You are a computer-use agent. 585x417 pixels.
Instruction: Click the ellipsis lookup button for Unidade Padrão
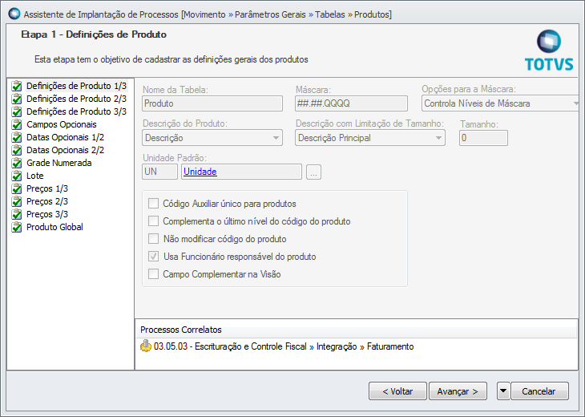[314, 172]
